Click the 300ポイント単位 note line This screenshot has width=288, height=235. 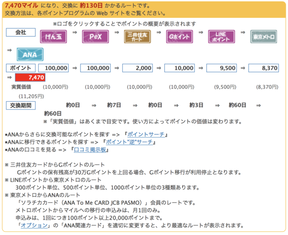pyautogui.click(x=108, y=187)
